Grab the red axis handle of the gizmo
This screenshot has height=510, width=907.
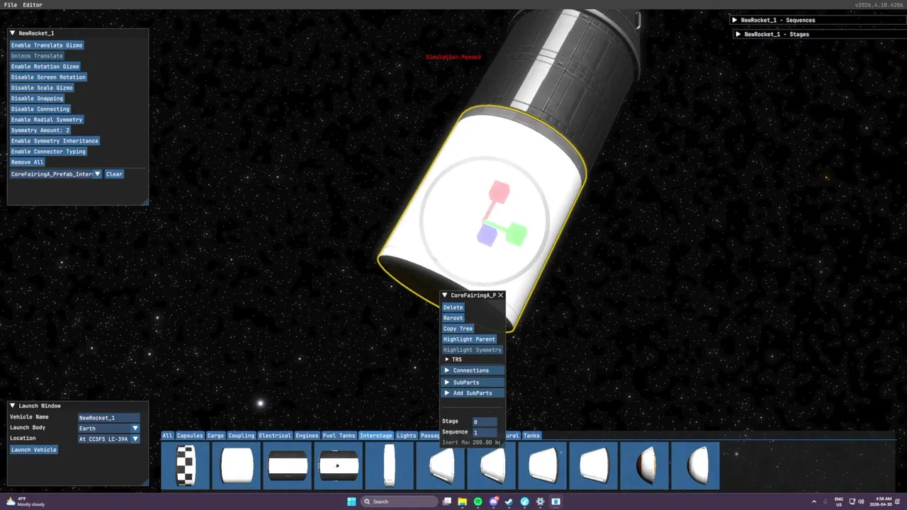[x=500, y=192]
